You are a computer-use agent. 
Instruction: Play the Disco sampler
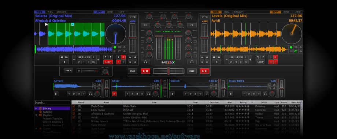[x=231, y=94]
